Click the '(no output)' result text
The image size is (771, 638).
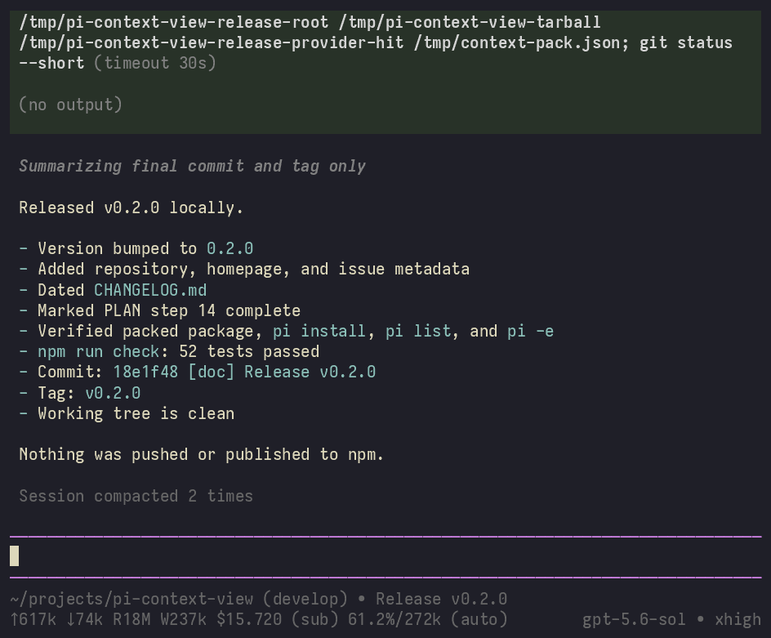71,105
